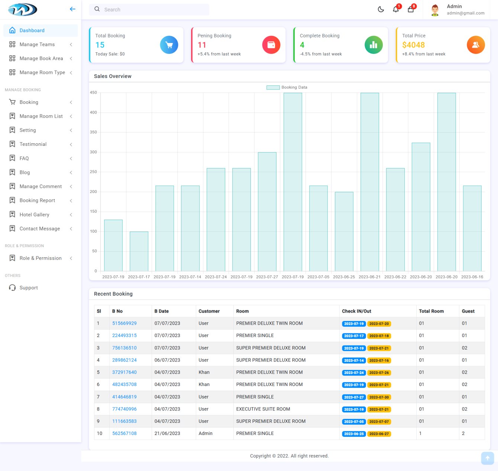The height and width of the screenshot is (471, 498).
Task: Open Support using the headset icon
Action: tap(12, 288)
